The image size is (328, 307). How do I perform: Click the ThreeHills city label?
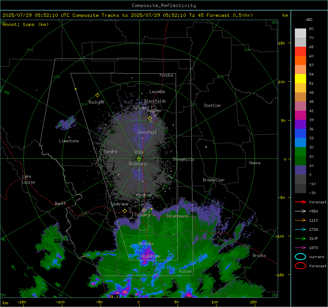point(183,160)
